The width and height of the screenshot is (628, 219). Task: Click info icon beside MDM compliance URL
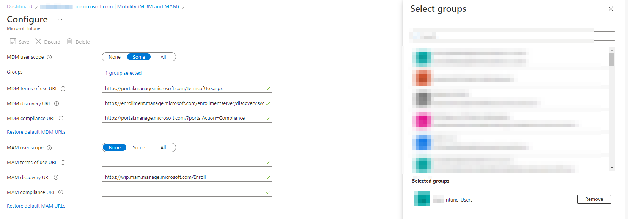point(61,118)
